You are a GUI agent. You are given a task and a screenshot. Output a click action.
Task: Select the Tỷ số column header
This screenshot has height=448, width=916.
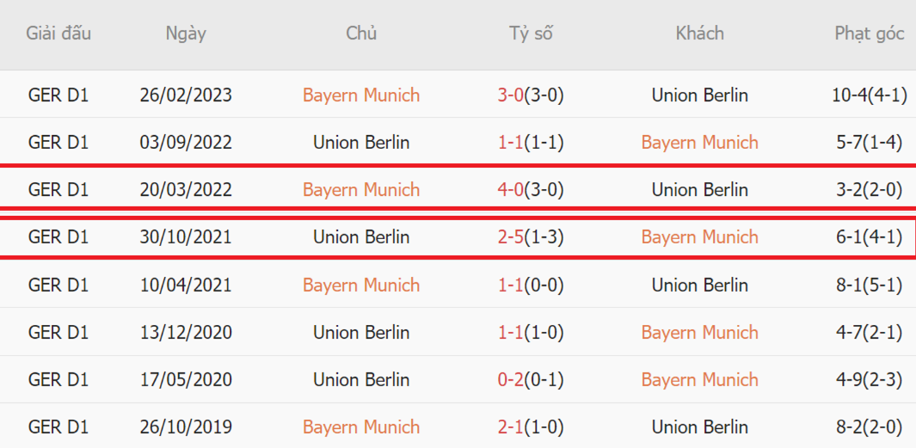click(x=530, y=34)
